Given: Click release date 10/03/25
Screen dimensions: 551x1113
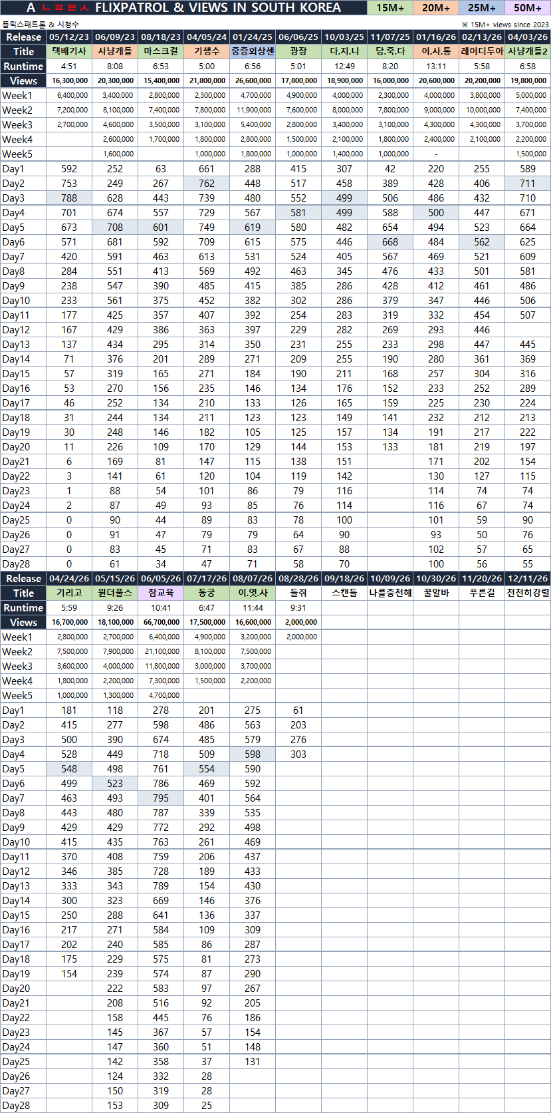Looking at the screenshot, I should 344,37.
